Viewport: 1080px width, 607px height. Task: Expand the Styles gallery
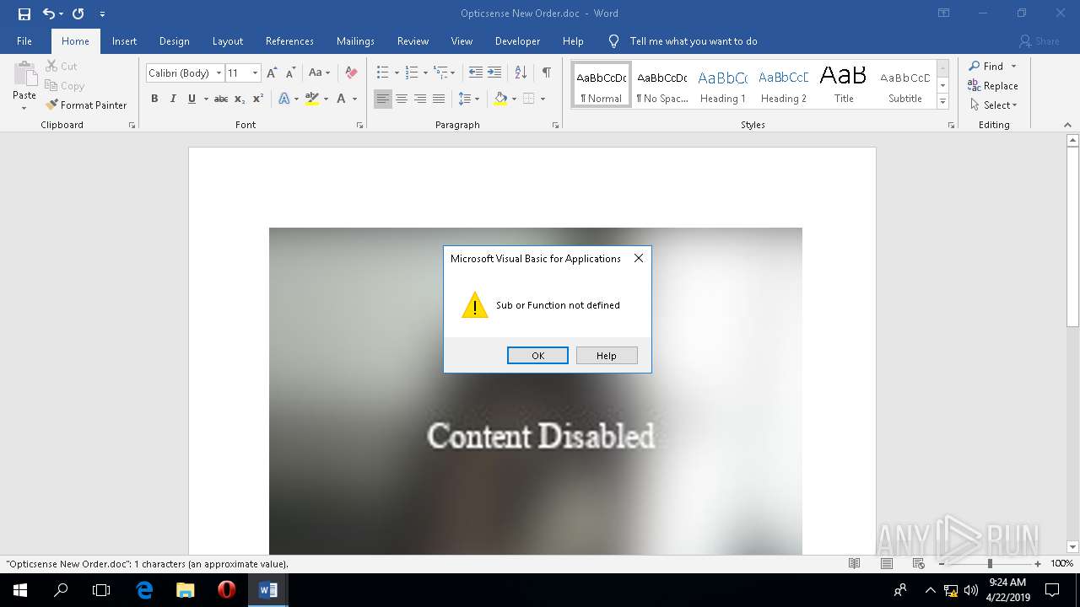(943, 102)
